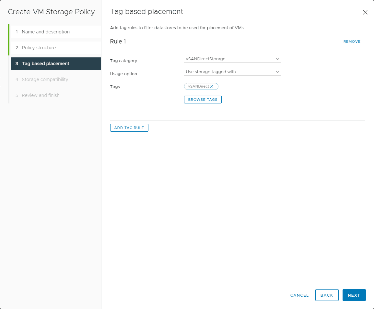This screenshot has width=374, height=309.
Task: Open the Usage option dropdown
Action: click(x=232, y=72)
